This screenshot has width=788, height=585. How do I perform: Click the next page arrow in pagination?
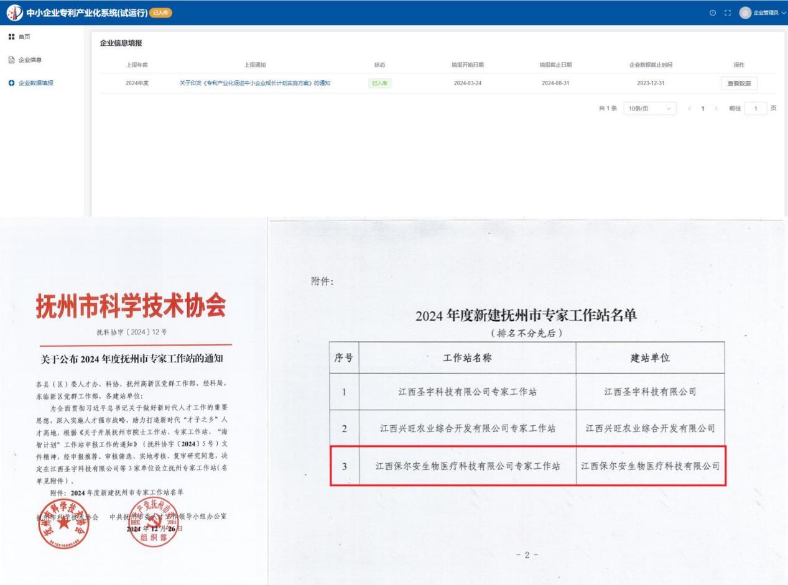(x=716, y=109)
